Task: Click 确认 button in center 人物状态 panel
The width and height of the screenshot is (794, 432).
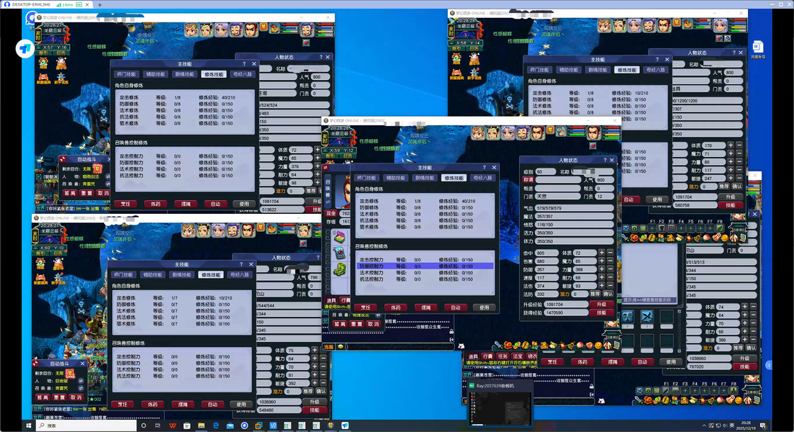Action: (x=608, y=294)
